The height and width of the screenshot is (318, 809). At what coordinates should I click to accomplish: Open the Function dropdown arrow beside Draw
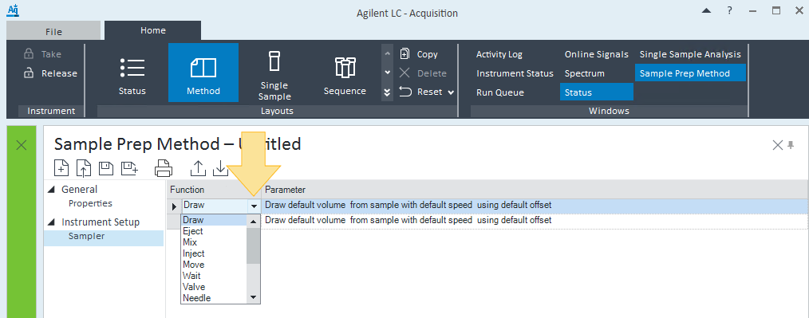(255, 206)
